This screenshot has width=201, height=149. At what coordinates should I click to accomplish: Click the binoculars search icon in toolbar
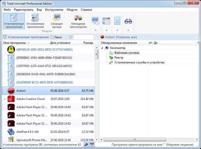pyautogui.click(x=128, y=21)
